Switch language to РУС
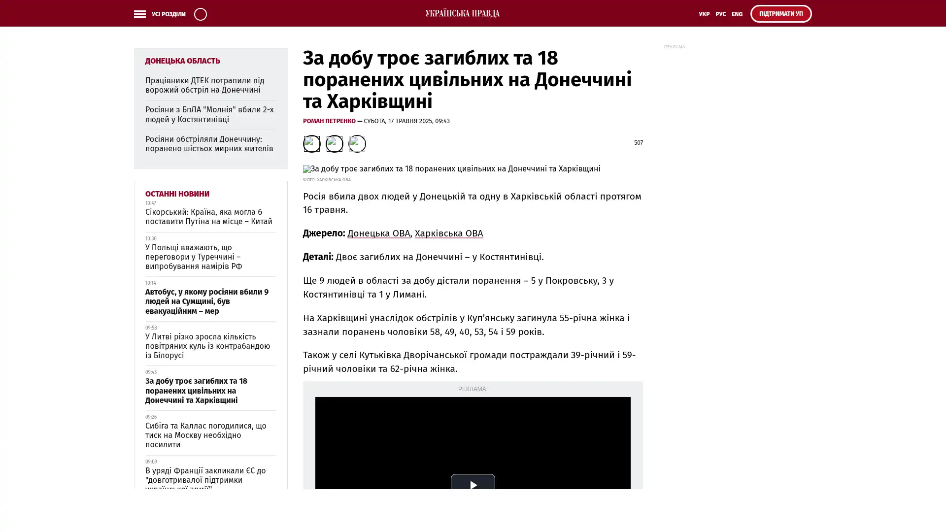 [720, 14]
